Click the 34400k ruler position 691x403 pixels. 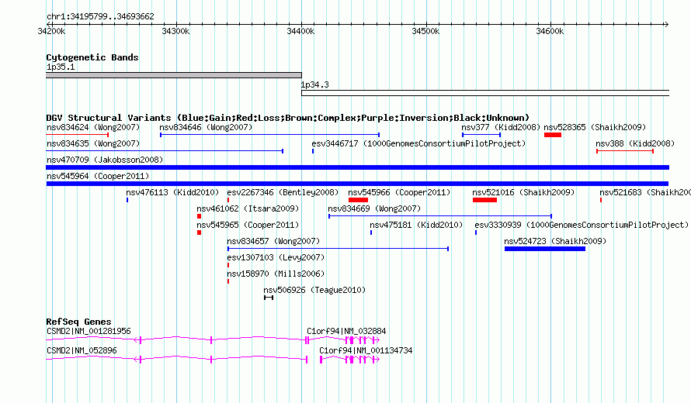300,31
